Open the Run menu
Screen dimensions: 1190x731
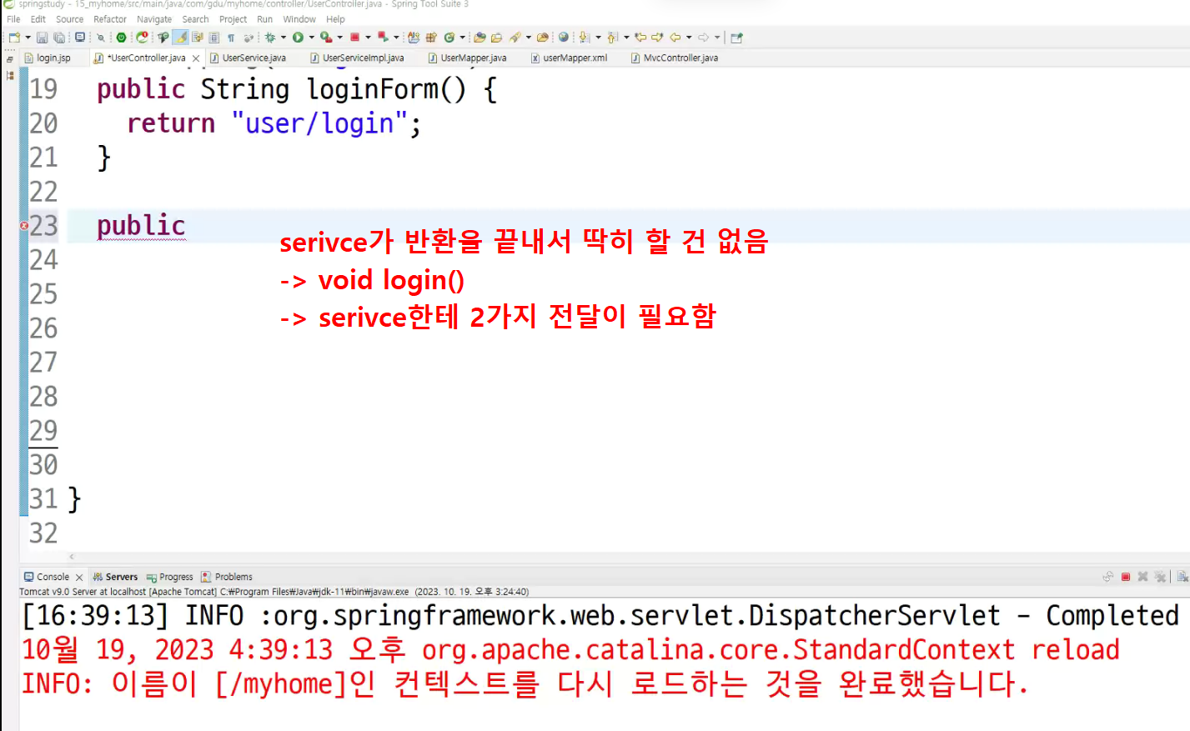point(265,19)
